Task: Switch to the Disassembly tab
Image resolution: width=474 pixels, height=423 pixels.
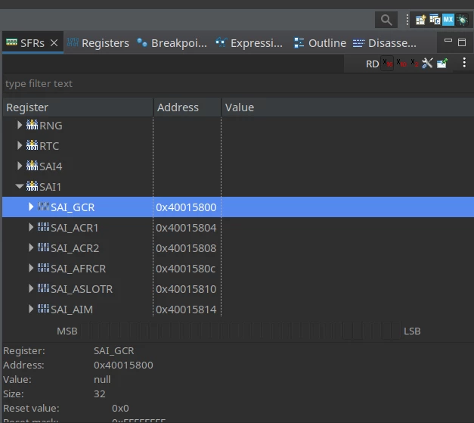Action: coord(385,43)
